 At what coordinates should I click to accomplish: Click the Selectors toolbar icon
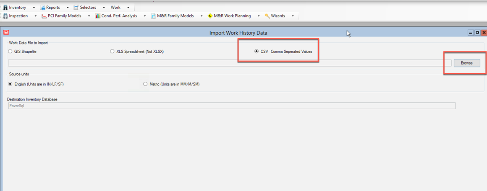76,8
